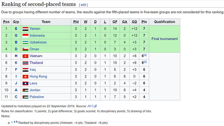Image resolution: width=224 pixels, height=126 pixels.
Task: Open the Final tournament link
Action: pos(165,39)
